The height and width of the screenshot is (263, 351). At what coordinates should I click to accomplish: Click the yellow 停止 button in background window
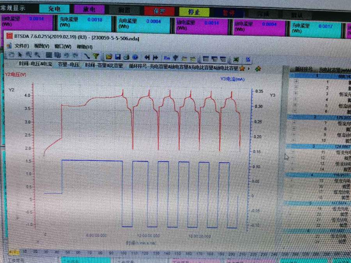[x=194, y=12]
